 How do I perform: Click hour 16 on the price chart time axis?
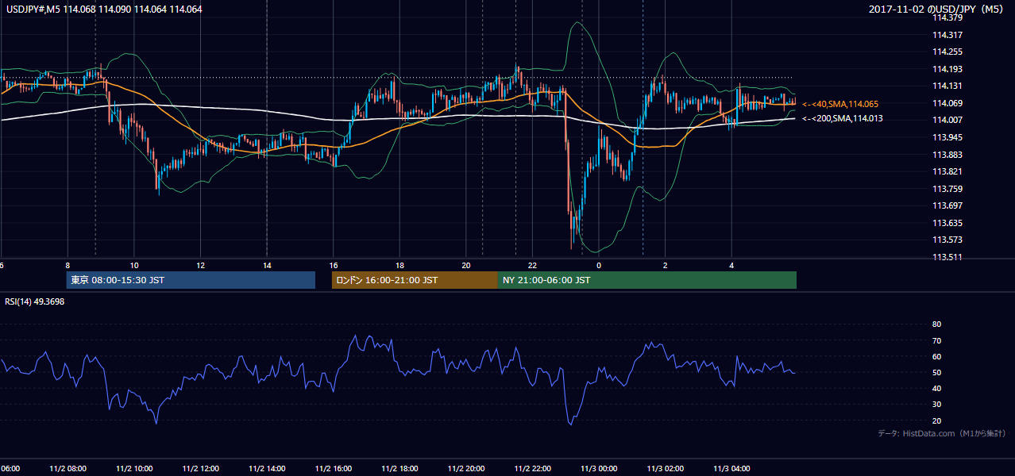[334, 265]
